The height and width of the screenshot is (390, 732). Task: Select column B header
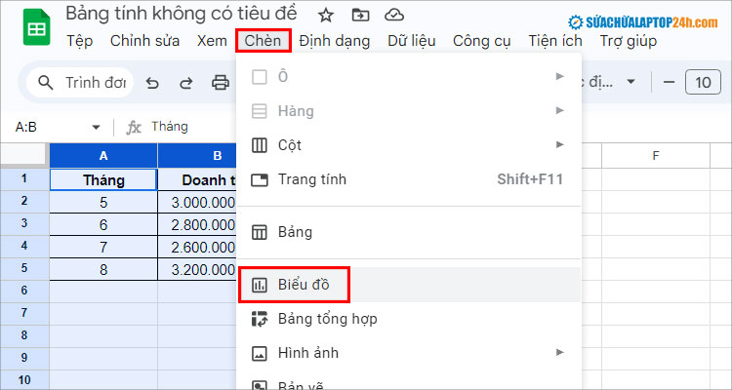[x=197, y=156]
